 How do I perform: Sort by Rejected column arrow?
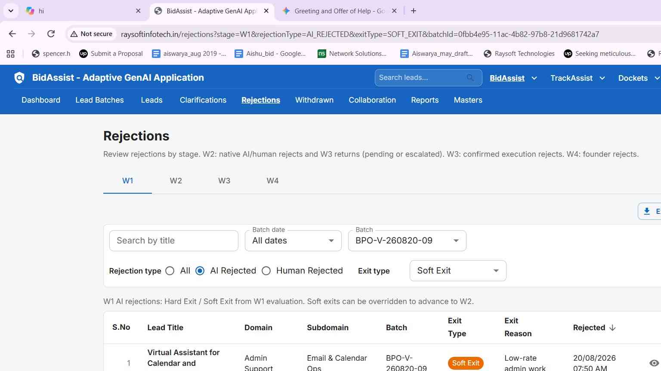point(612,328)
